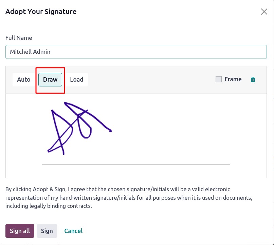Screen dimensions: 274x245
Task: Click the Sign all button
Action: click(x=20, y=231)
